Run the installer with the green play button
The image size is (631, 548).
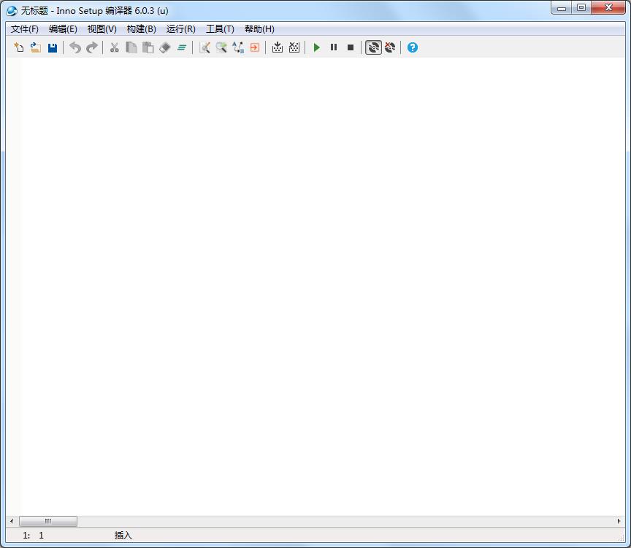(x=317, y=47)
